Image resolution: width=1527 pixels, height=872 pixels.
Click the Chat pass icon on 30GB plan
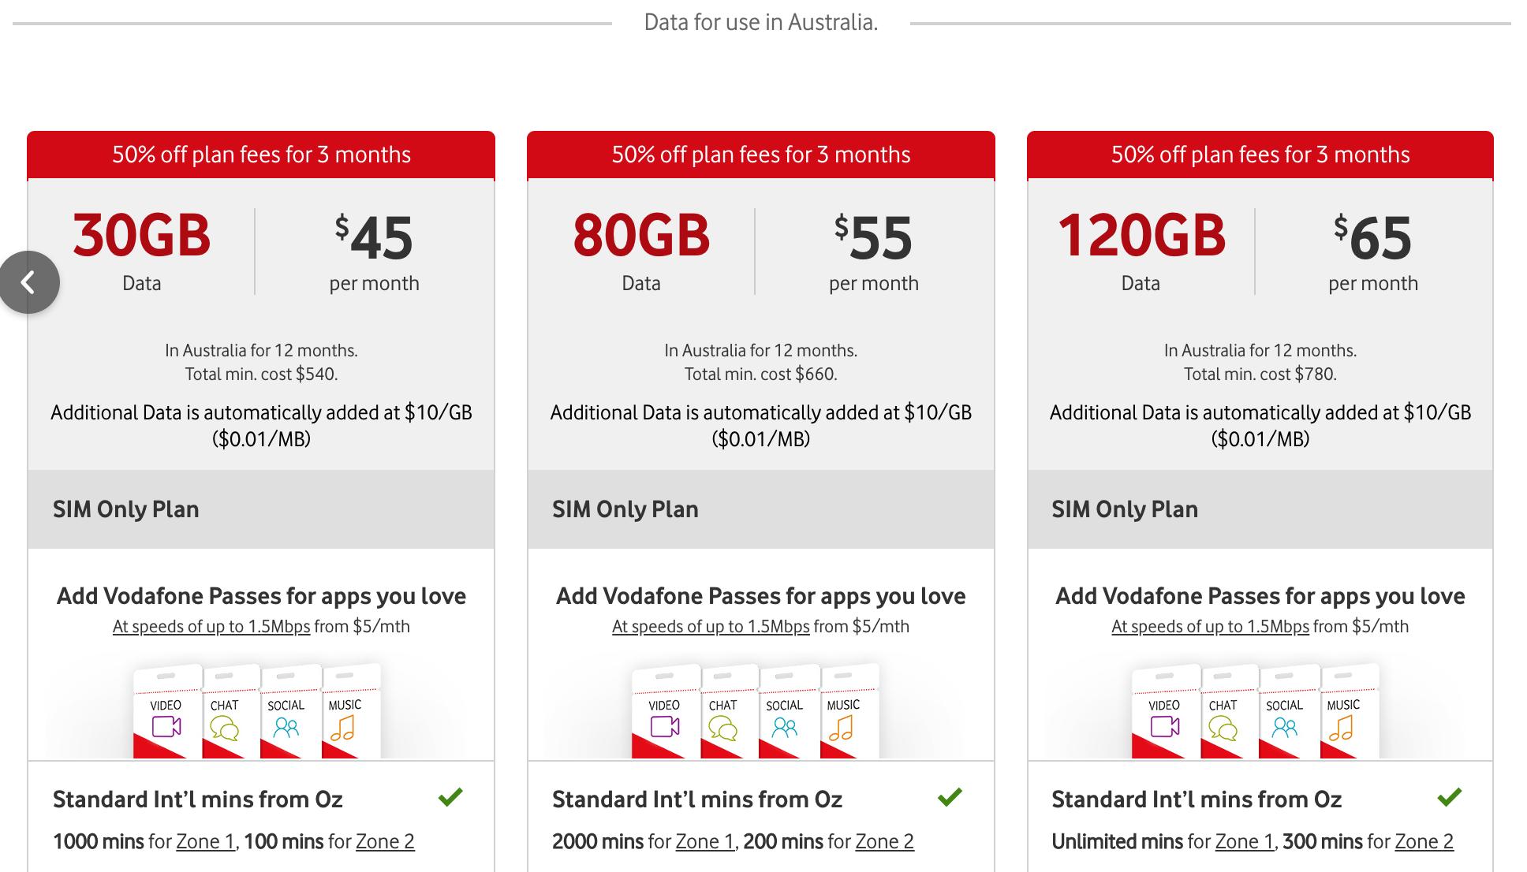point(224,727)
